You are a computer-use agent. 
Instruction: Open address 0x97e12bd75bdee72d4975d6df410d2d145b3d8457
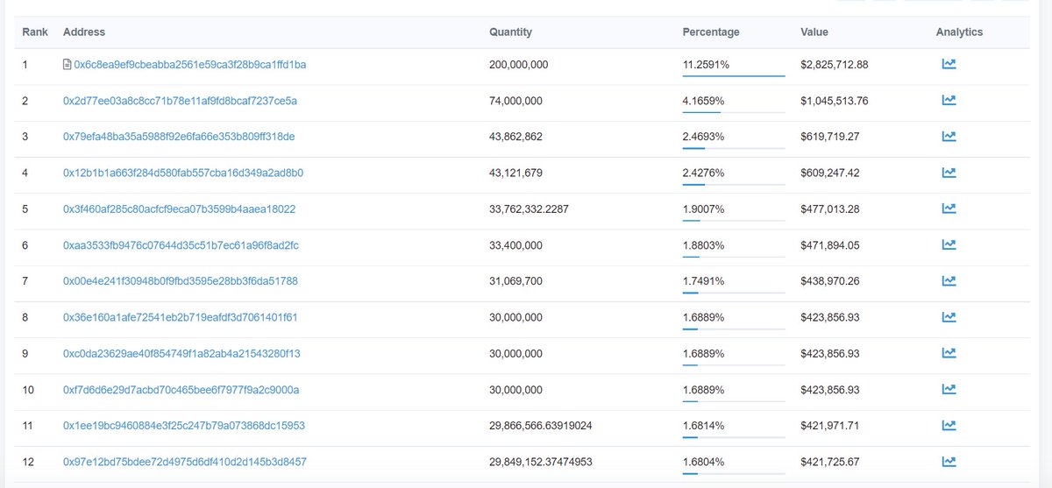point(185,462)
